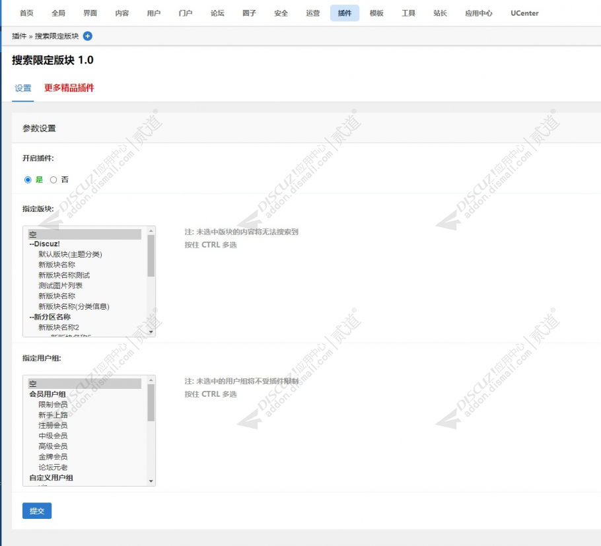This screenshot has height=546, width=601.
Task: Open the UCenter menu
Action: tap(524, 13)
